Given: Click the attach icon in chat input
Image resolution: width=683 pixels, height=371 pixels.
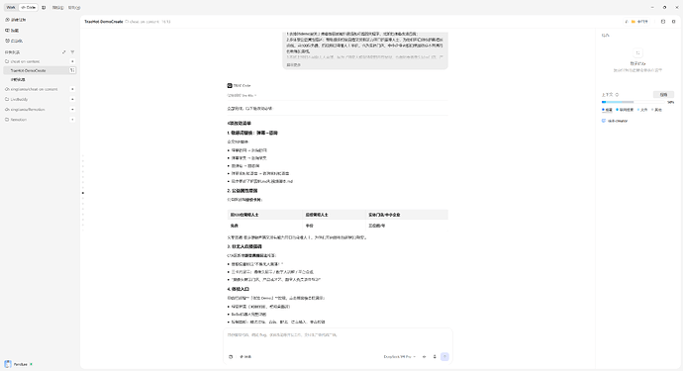Looking at the screenshot, I should point(231,356).
